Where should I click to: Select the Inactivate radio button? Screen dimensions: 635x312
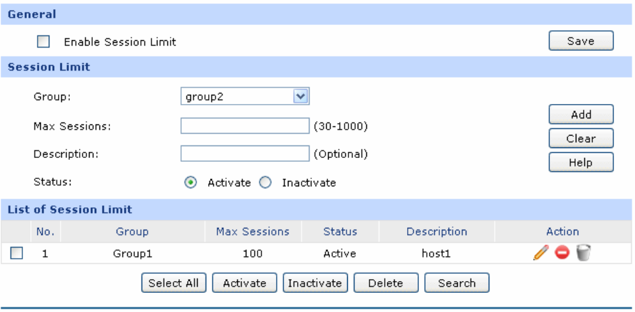[x=265, y=183]
